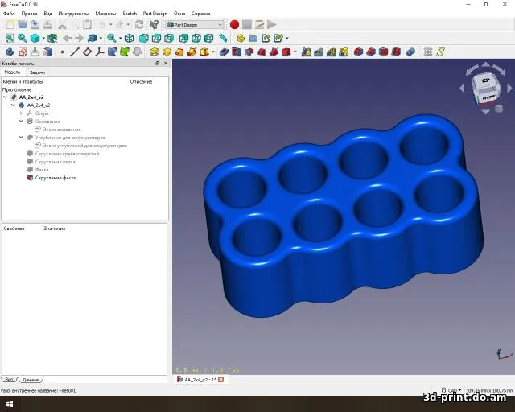
Task: Select the Фаска feature in tree
Action: coord(42,170)
